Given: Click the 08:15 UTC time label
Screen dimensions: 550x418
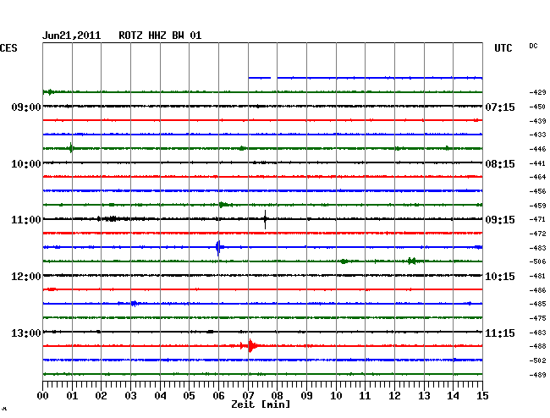Looking at the screenshot, I should coord(500,164).
